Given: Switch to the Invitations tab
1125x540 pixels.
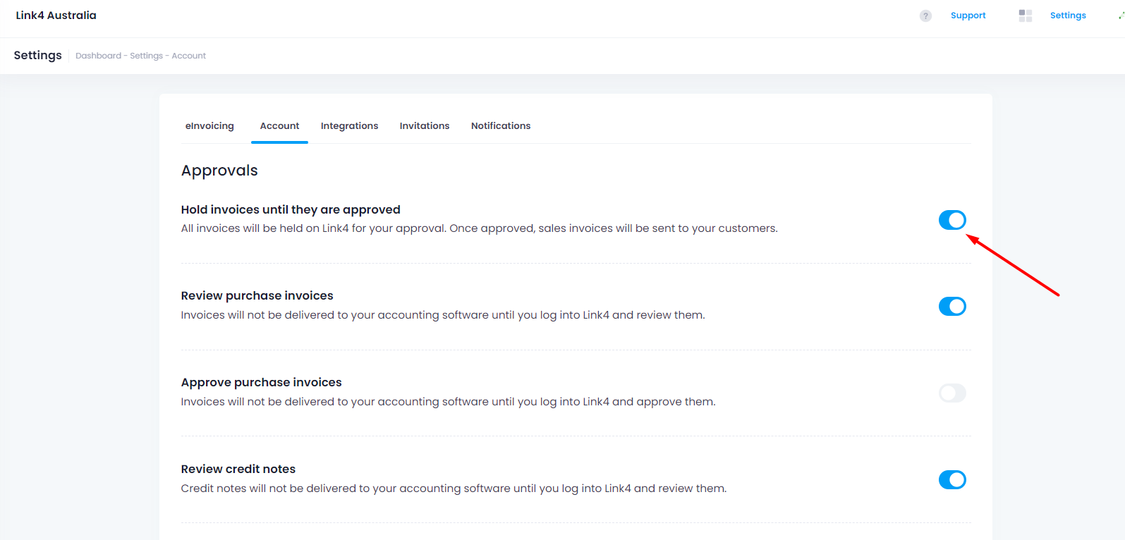Looking at the screenshot, I should 425,126.
